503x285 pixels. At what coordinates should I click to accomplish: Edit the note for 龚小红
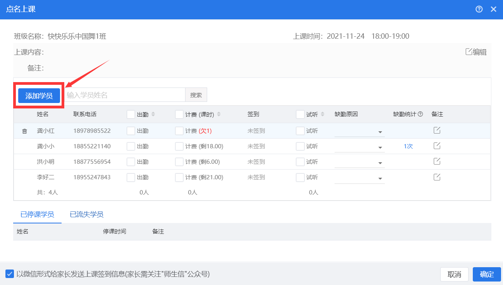tap(437, 130)
